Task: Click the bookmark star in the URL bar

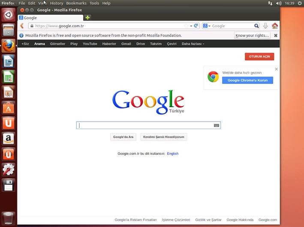Action: tap(186, 26)
